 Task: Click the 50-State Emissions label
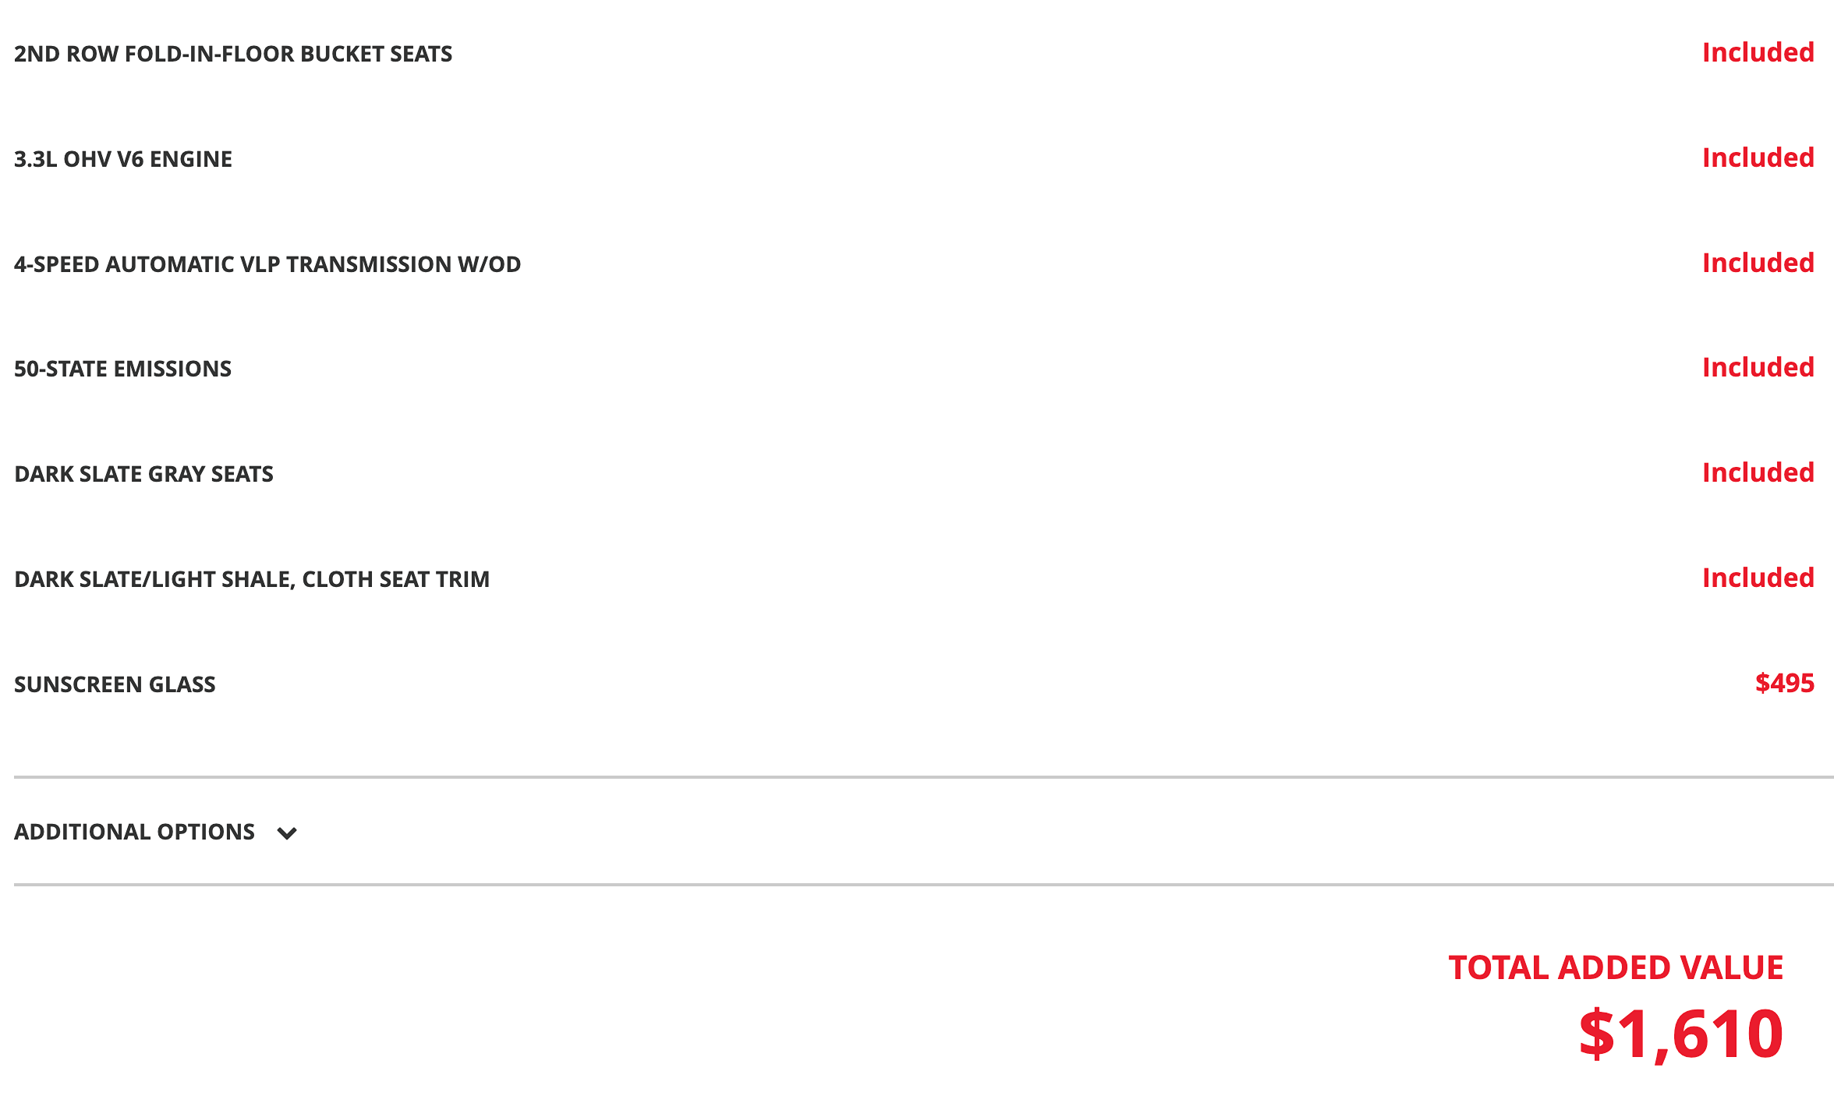122,369
